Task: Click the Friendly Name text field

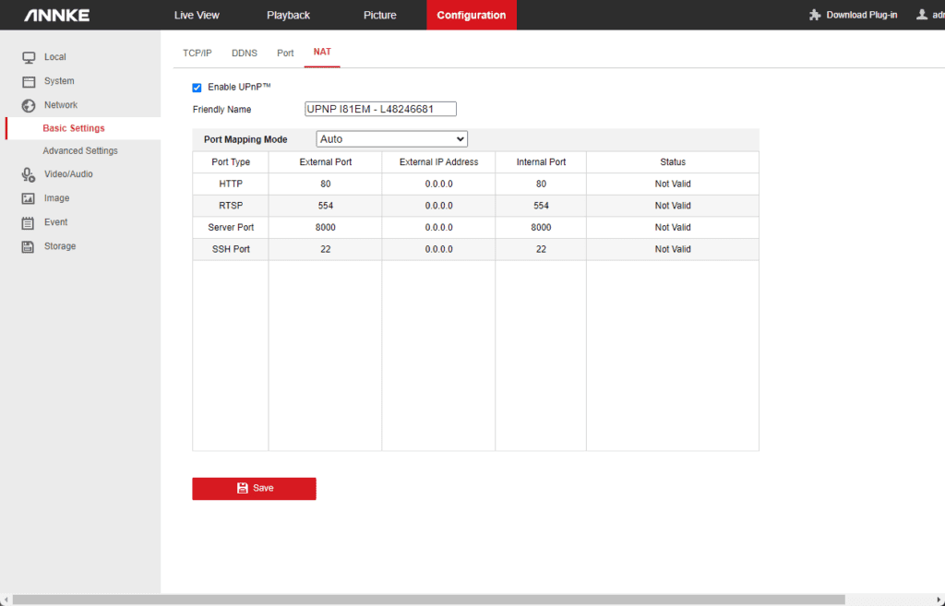Action: coord(380,109)
